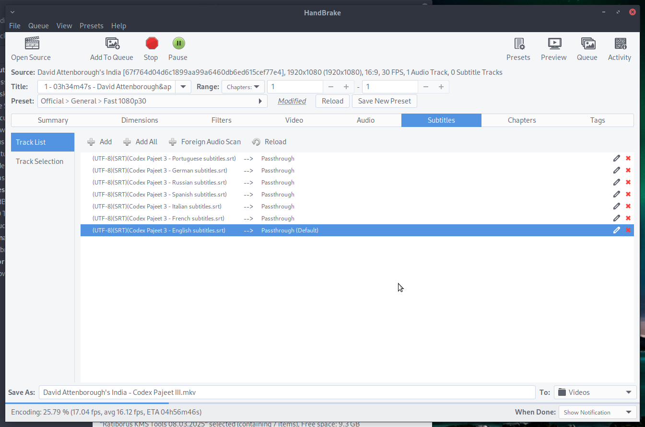The image size is (645, 427).
Task: Expand the Preset selector arrow
Action: 260,101
